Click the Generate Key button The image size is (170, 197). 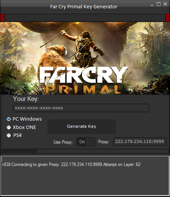pyautogui.click(x=82, y=126)
